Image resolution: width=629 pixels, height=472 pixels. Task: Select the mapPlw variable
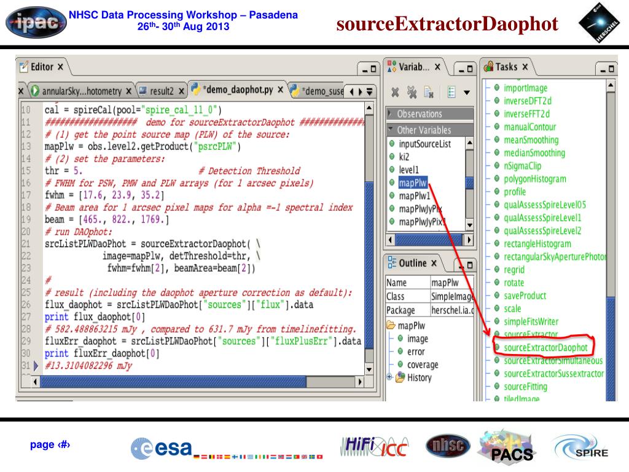413,183
